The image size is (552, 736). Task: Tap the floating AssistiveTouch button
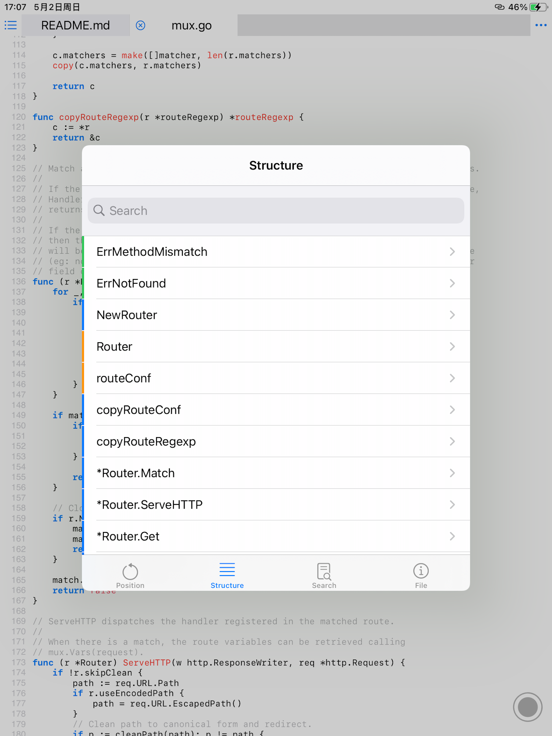tap(527, 707)
